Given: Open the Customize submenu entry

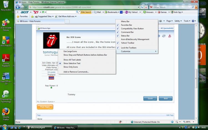Looking at the screenshot, I should 137,51.
